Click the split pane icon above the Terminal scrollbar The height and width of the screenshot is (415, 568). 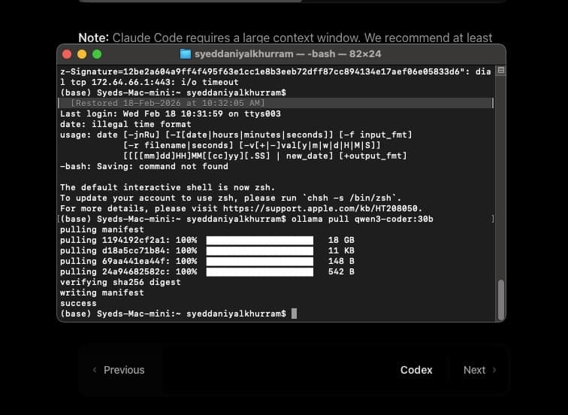pos(501,71)
